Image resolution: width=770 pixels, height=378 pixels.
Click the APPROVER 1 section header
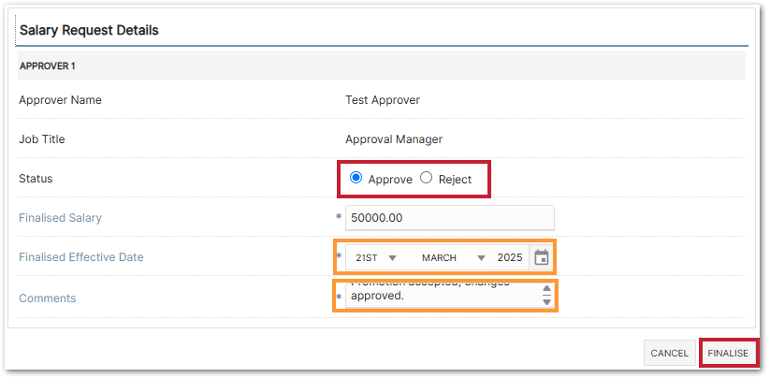[48, 65]
